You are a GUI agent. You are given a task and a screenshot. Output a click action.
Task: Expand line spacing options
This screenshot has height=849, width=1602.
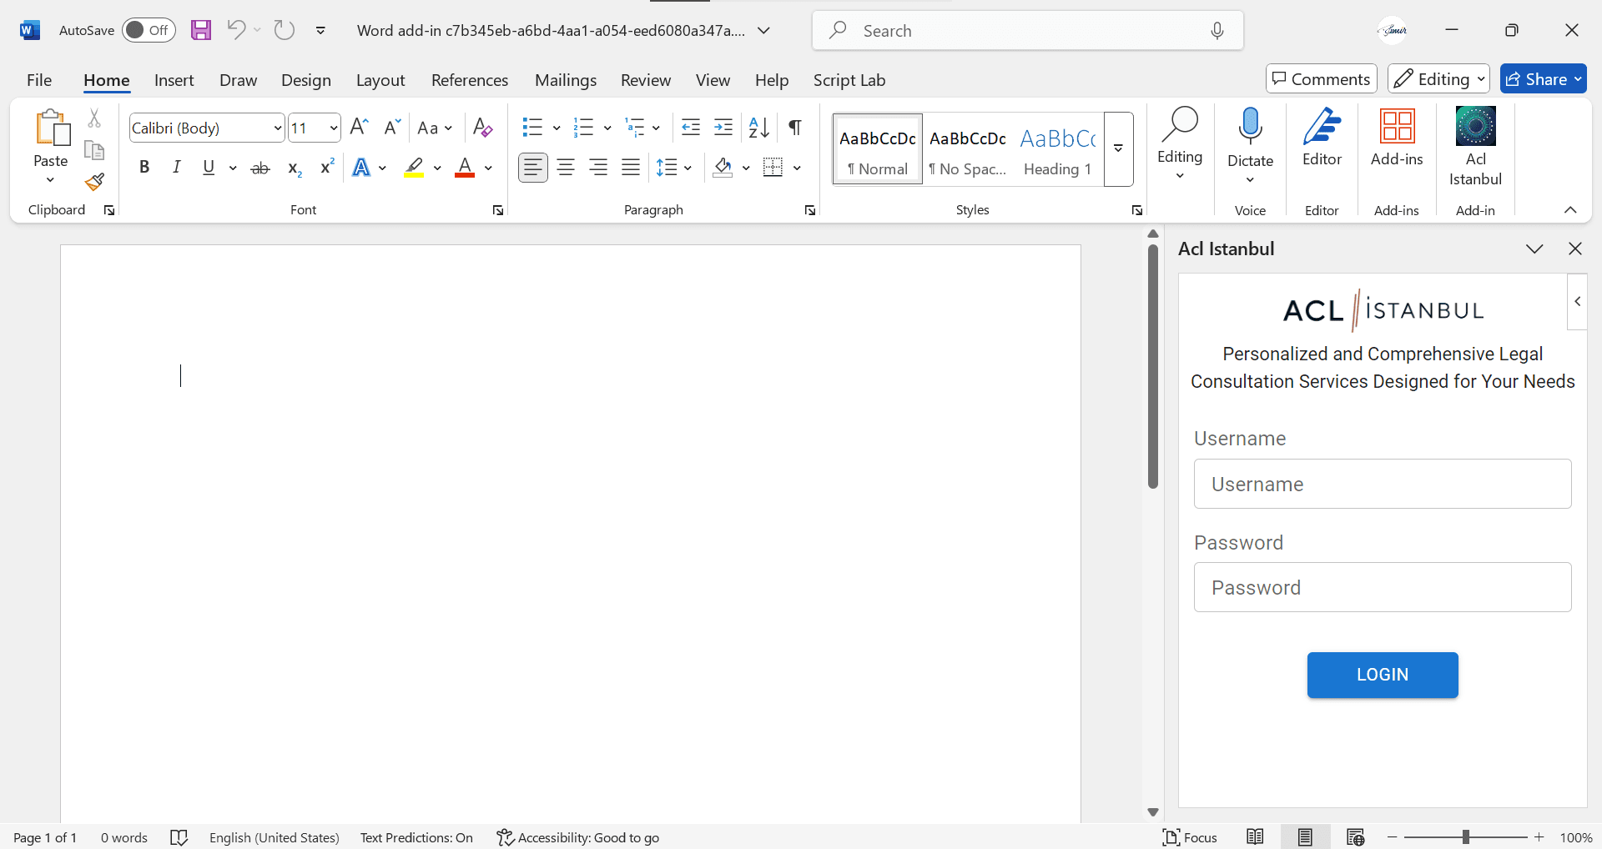point(688,168)
